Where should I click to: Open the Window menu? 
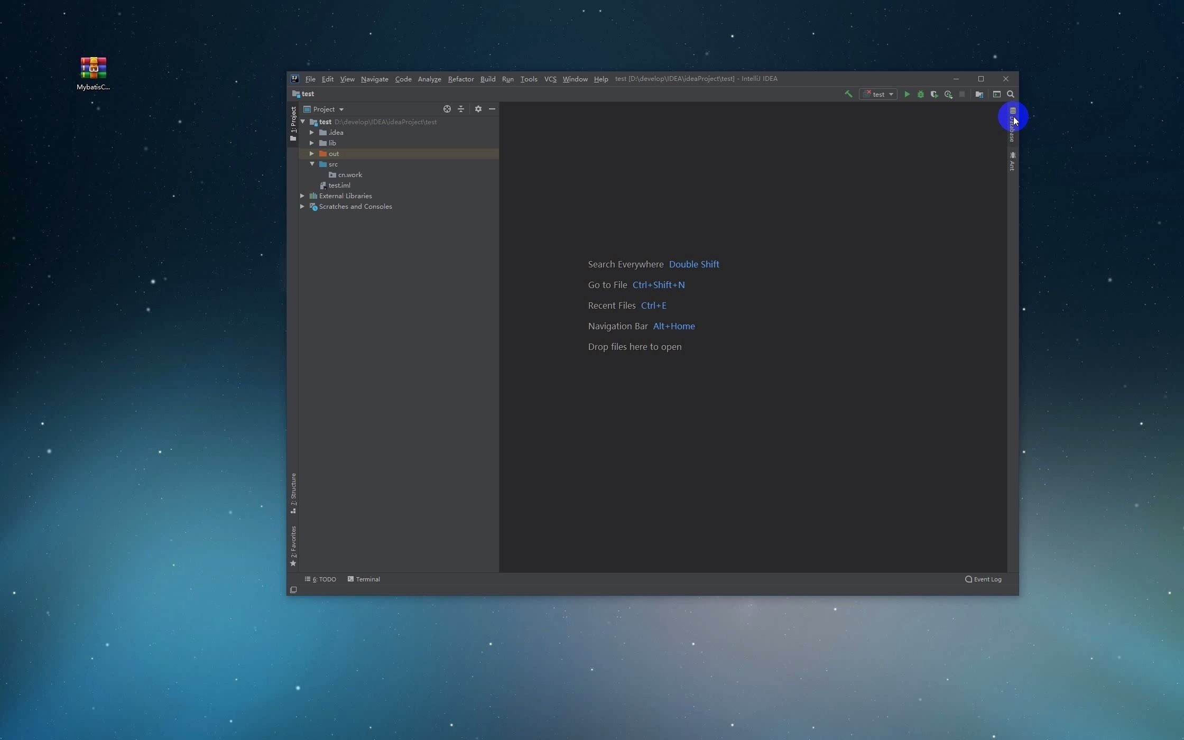(575, 79)
